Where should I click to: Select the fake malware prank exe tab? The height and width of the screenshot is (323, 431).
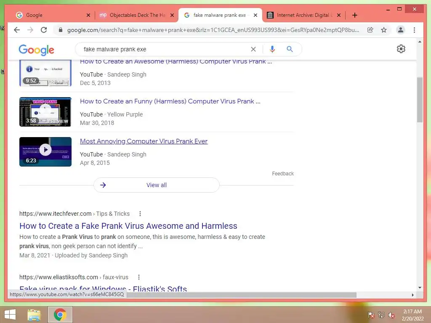click(x=220, y=15)
